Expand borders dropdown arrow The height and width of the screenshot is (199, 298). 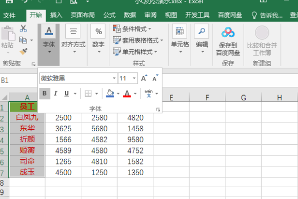96,94
